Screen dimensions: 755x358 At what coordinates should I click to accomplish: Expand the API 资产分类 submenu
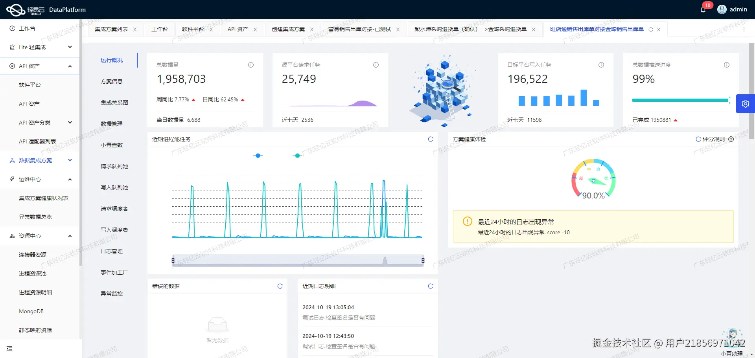click(35, 122)
